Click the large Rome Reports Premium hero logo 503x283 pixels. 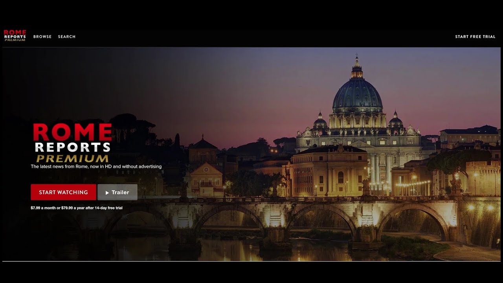(73, 143)
